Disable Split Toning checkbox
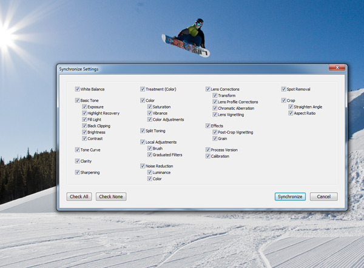364x268 pixels. 143,130
